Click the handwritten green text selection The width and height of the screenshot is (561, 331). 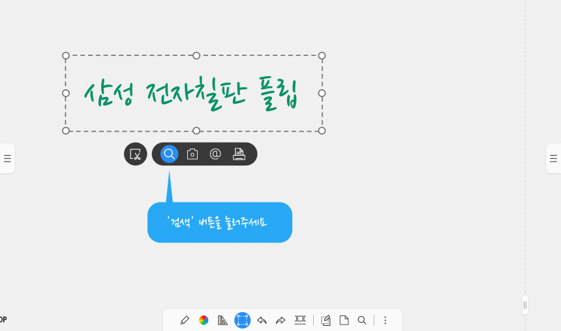click(x=191, y=94)
